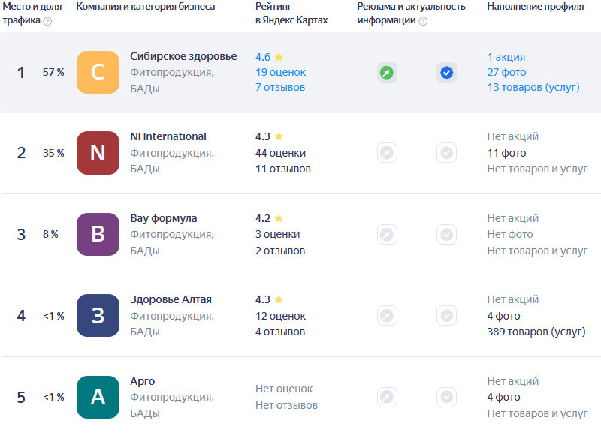601x435 pixels.
Task: Click the 'Здоровье Алтая' company name
Action: (x=171, y=299)
